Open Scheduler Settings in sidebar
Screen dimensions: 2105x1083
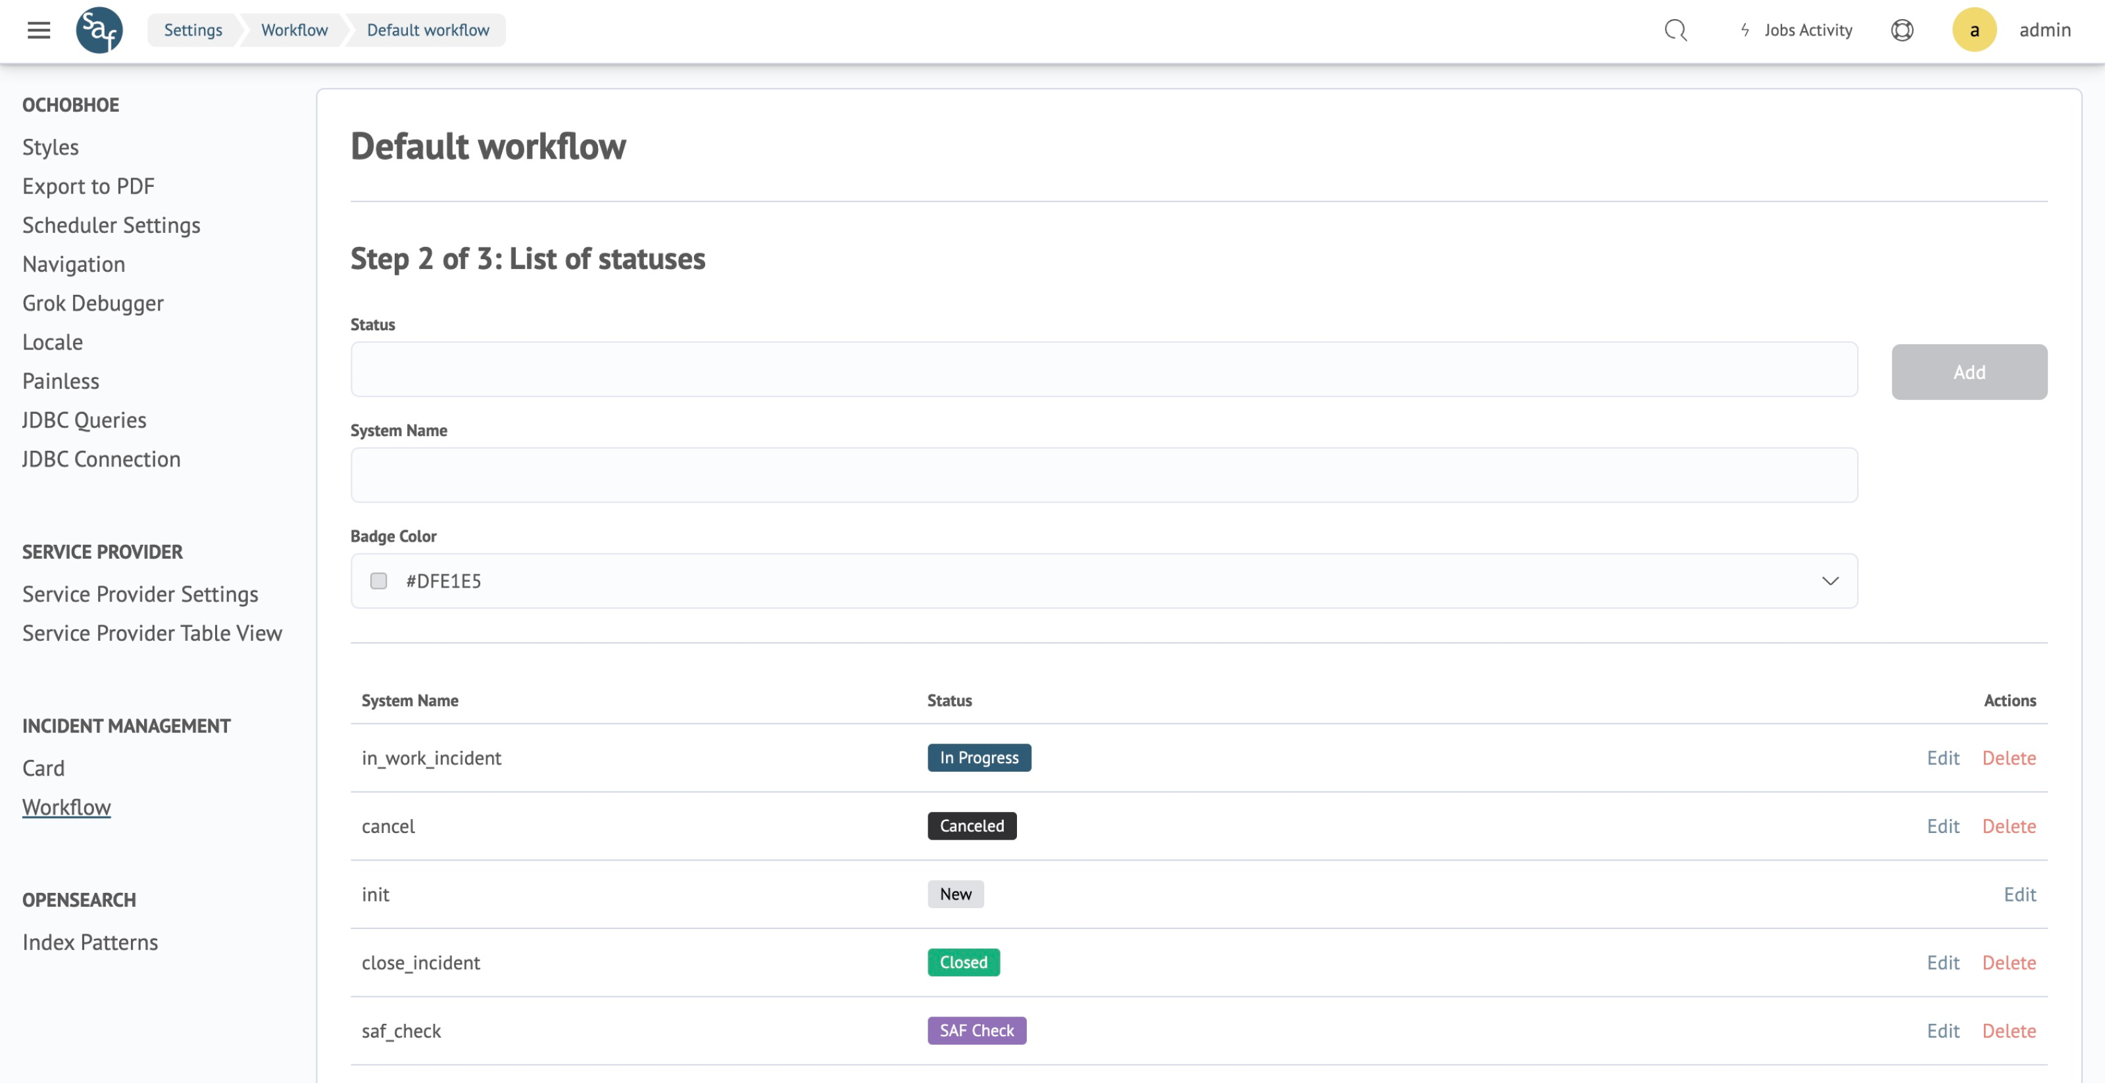[x=111, y=225]
